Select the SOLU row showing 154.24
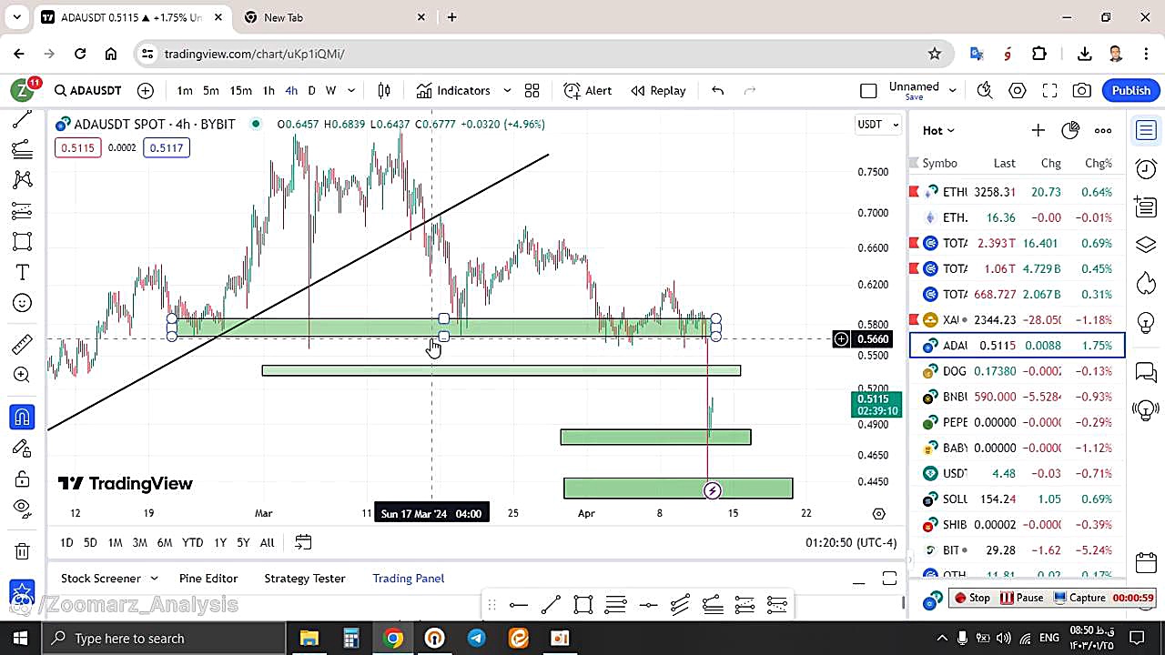Image resolution: width=1165 pixels, height=655 pixels. tap(1018, 499)
